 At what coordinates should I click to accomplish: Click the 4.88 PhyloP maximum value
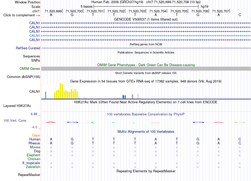coord(34,114)
